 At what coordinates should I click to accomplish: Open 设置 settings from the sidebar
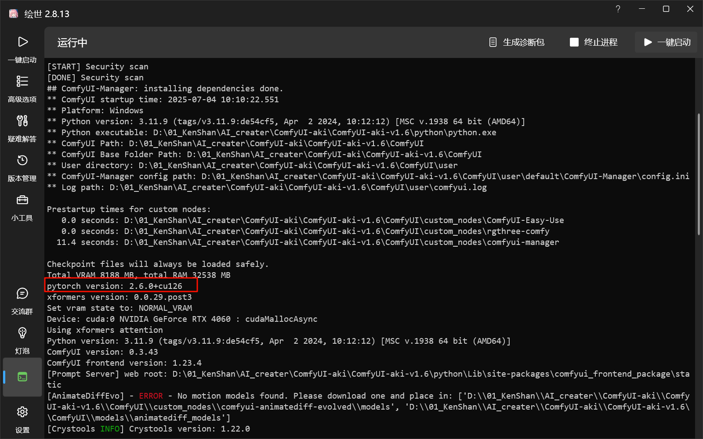[22, 412]
